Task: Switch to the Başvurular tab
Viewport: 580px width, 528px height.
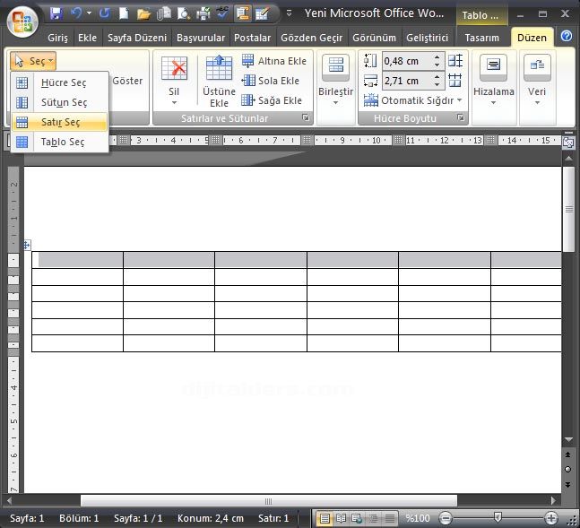Action: pyautogui.click(x=201, y=38)
